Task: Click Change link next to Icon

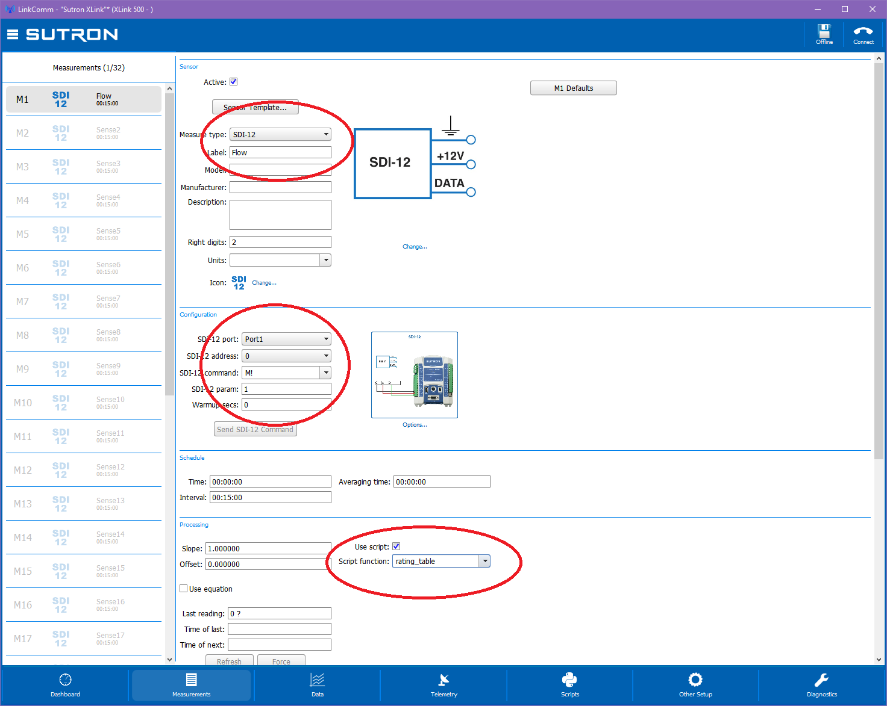Action: [x=264, y=283]
